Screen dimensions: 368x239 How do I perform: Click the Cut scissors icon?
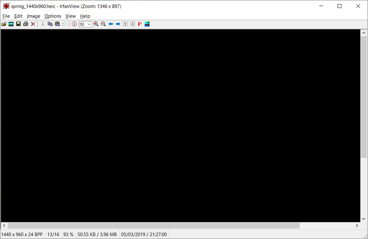43,24
